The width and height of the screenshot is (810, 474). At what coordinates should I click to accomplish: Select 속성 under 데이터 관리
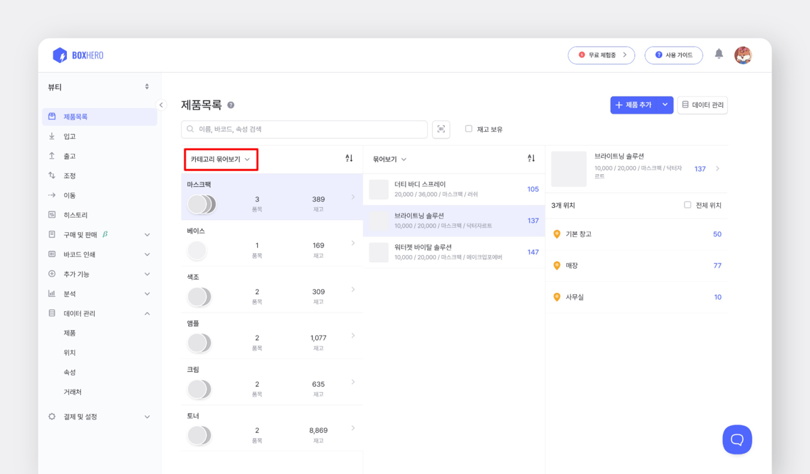point(70,371)
